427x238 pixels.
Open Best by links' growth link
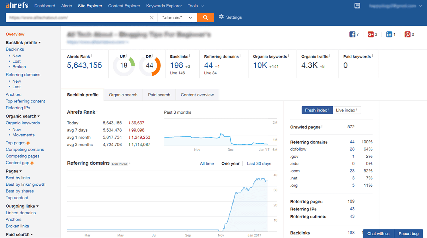26,185
